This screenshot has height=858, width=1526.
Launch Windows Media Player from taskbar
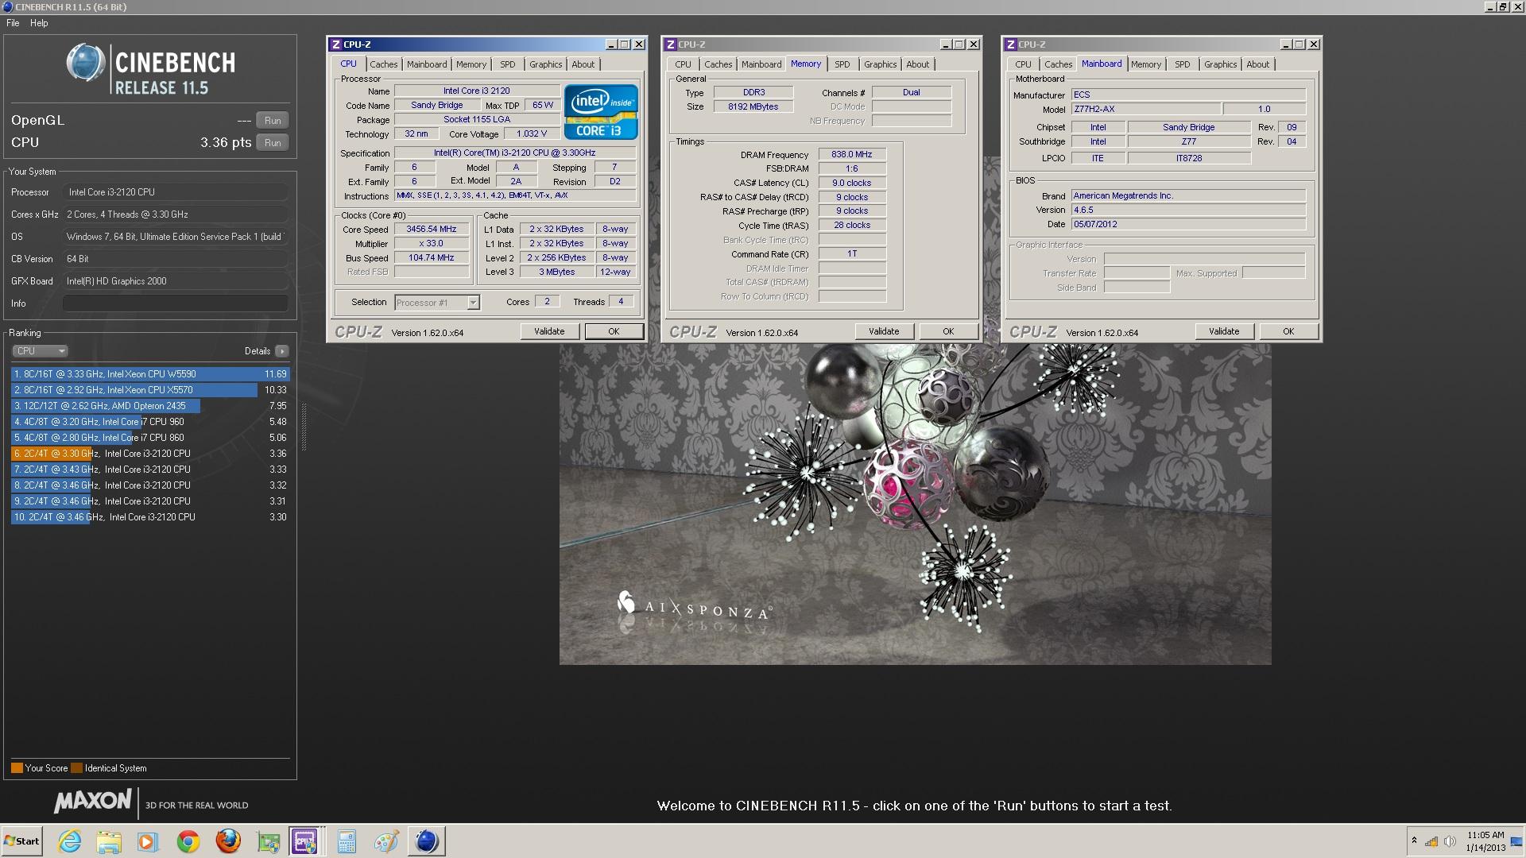[x=147, y=841]
